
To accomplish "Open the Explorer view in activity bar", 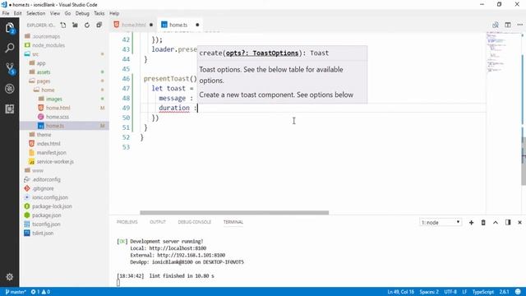I will pos(10,28).
